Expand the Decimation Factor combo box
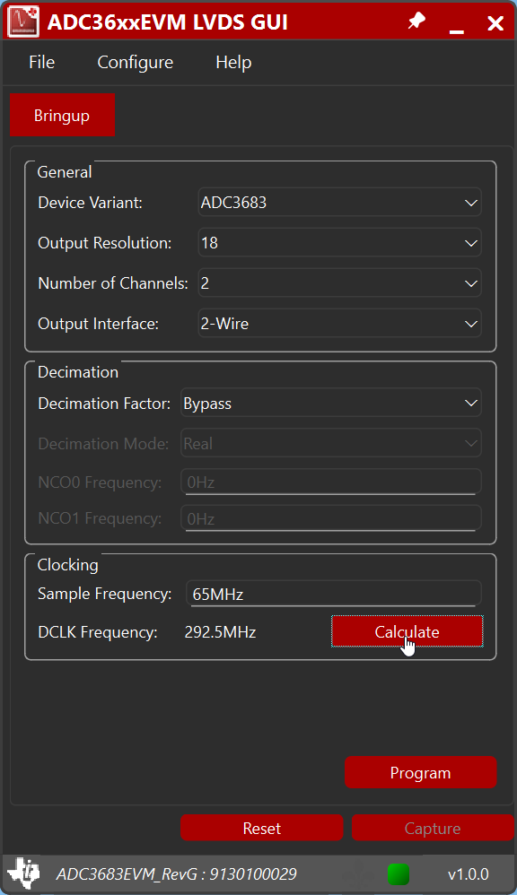 [x=332, y=403]
